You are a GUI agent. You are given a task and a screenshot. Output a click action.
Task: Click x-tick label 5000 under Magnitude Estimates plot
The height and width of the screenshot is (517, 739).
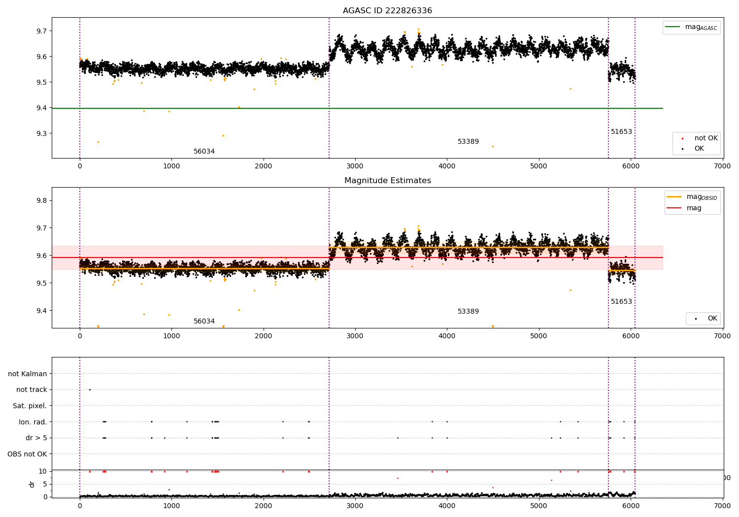539,336
